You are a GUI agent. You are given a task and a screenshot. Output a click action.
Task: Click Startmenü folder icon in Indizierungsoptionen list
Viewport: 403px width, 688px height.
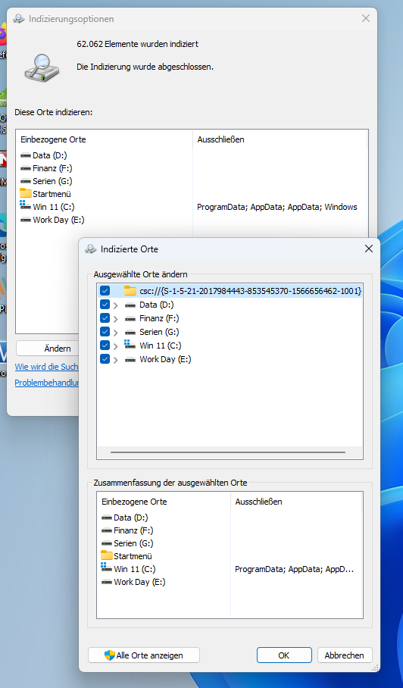pyautogui.click(x=26, y=193)
